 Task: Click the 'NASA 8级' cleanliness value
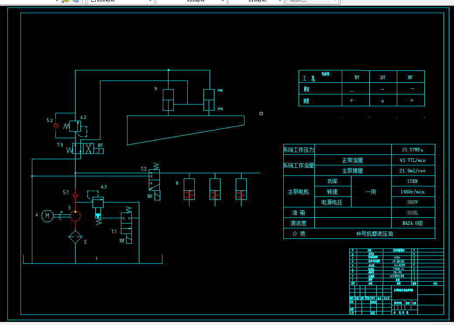pos(413,223)
